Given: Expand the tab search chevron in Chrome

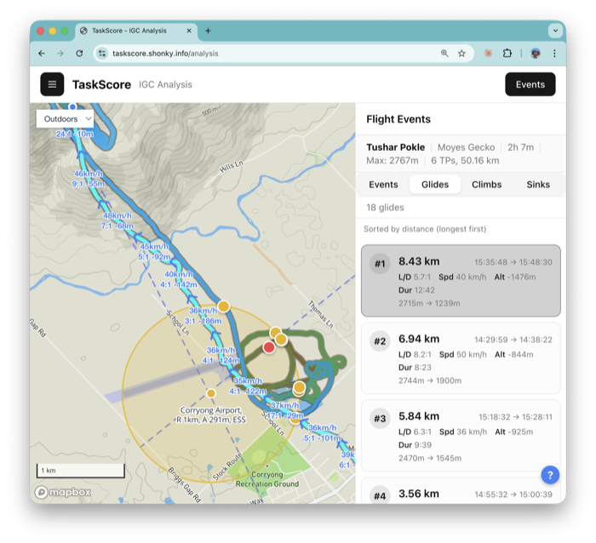Looking at the screenshot, I should pos(555,31).
